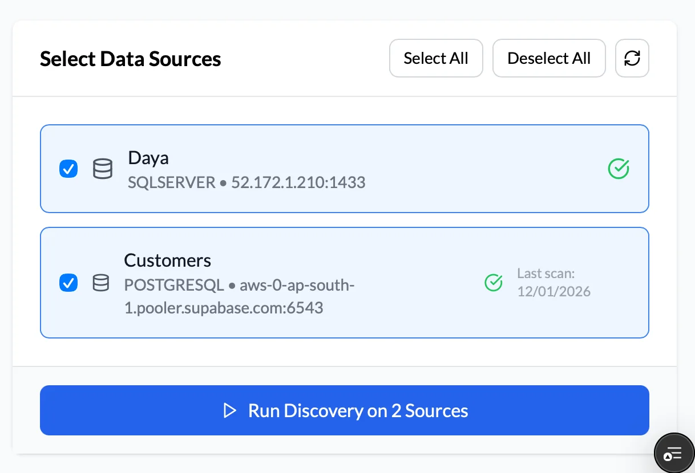Click the green checkmark on the Daya source
Viewport: 695px width, 473px height.
[619, 169]
